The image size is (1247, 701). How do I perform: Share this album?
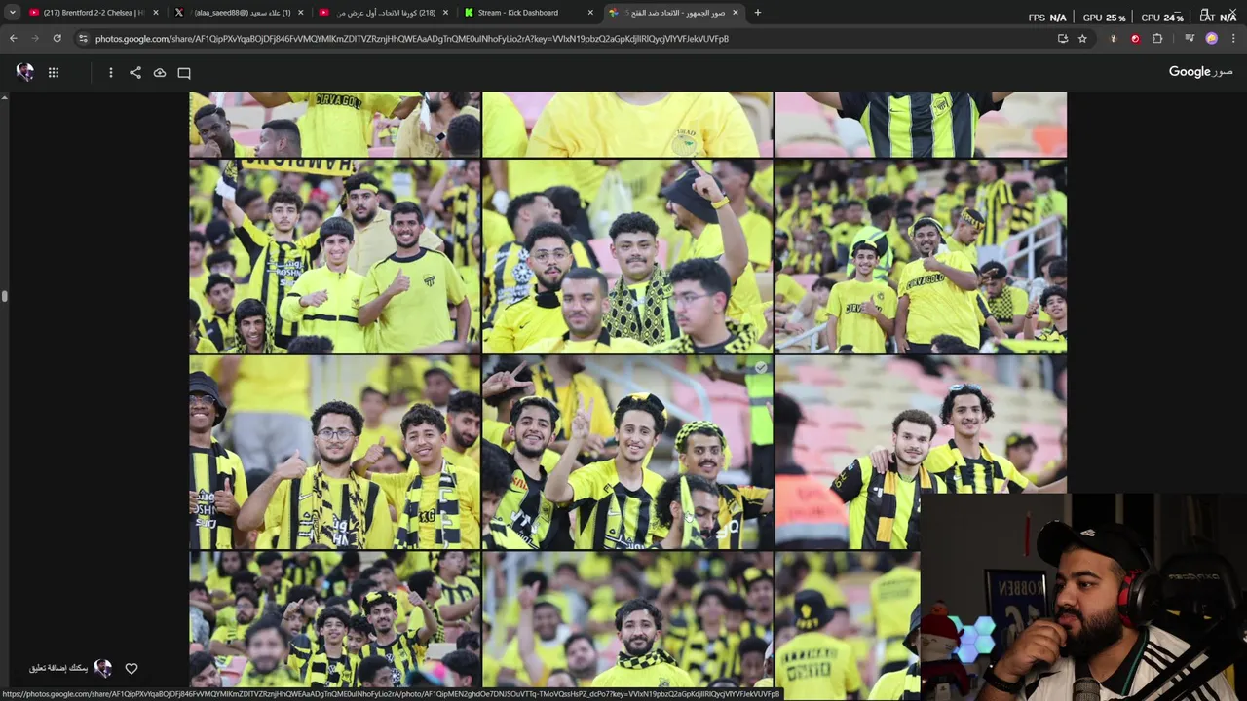pos(135,72)
